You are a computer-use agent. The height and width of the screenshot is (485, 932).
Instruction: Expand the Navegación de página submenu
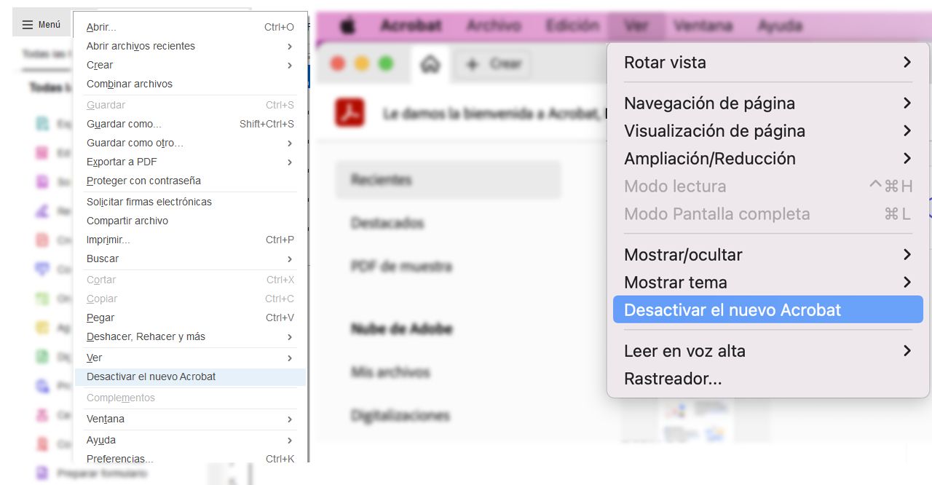[x=708, y=103]
